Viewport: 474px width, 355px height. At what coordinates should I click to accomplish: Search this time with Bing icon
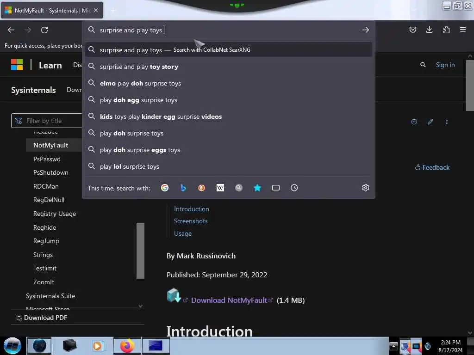click(183, 188)
